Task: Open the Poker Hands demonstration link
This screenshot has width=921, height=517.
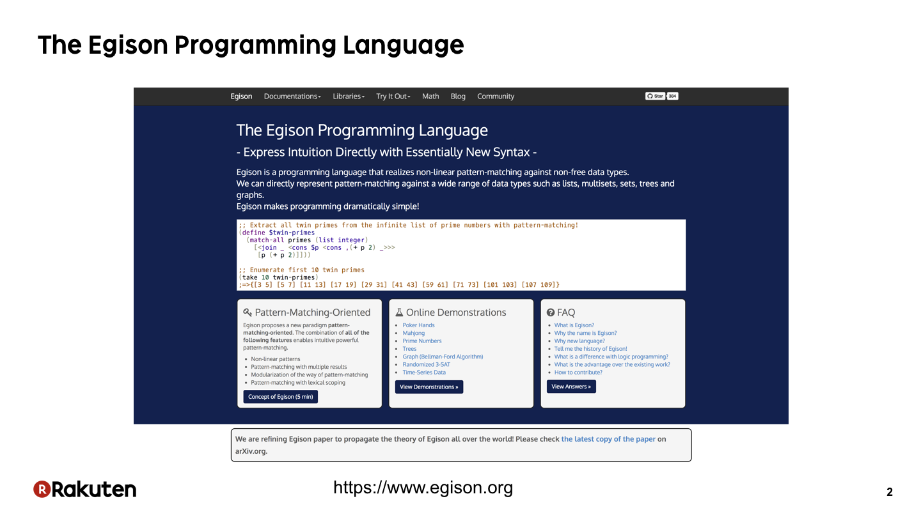Action: click(x=418, y=325)
